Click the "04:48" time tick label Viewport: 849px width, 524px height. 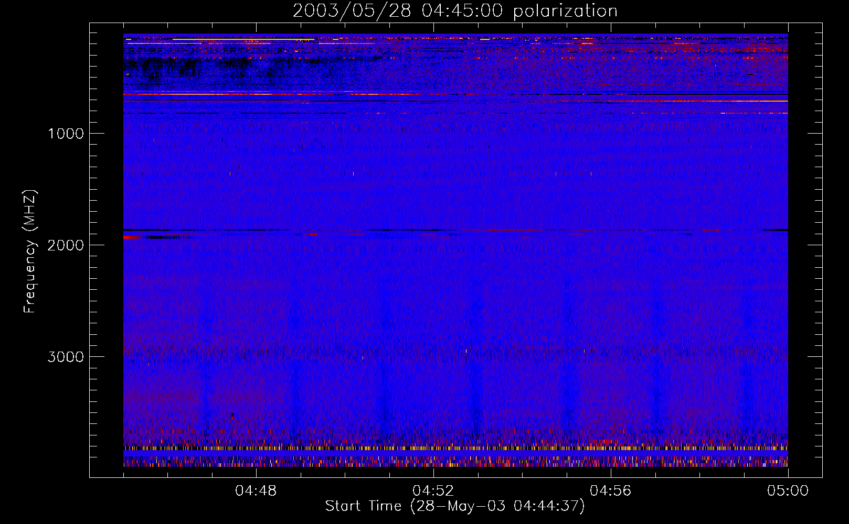256,491
